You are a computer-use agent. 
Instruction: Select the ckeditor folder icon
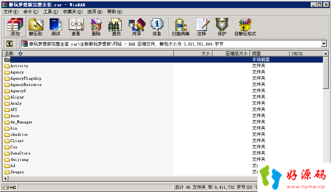click(x=7, y=134)
